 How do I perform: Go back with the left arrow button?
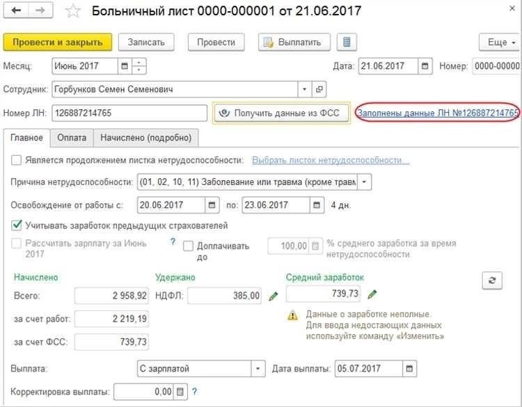(16, 10)
